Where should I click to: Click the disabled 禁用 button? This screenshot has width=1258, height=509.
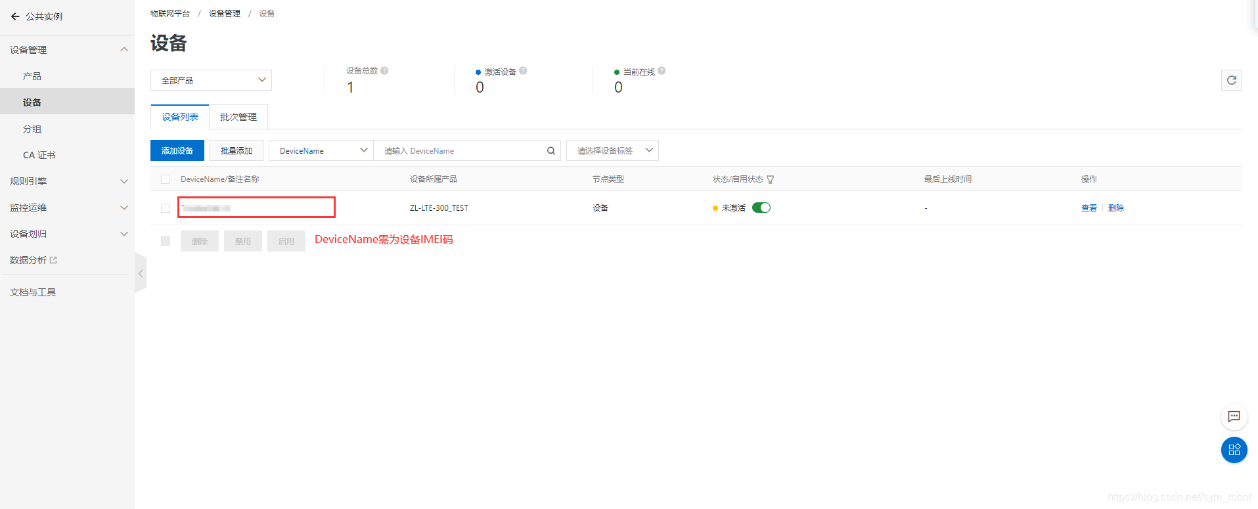pos(243,241)
